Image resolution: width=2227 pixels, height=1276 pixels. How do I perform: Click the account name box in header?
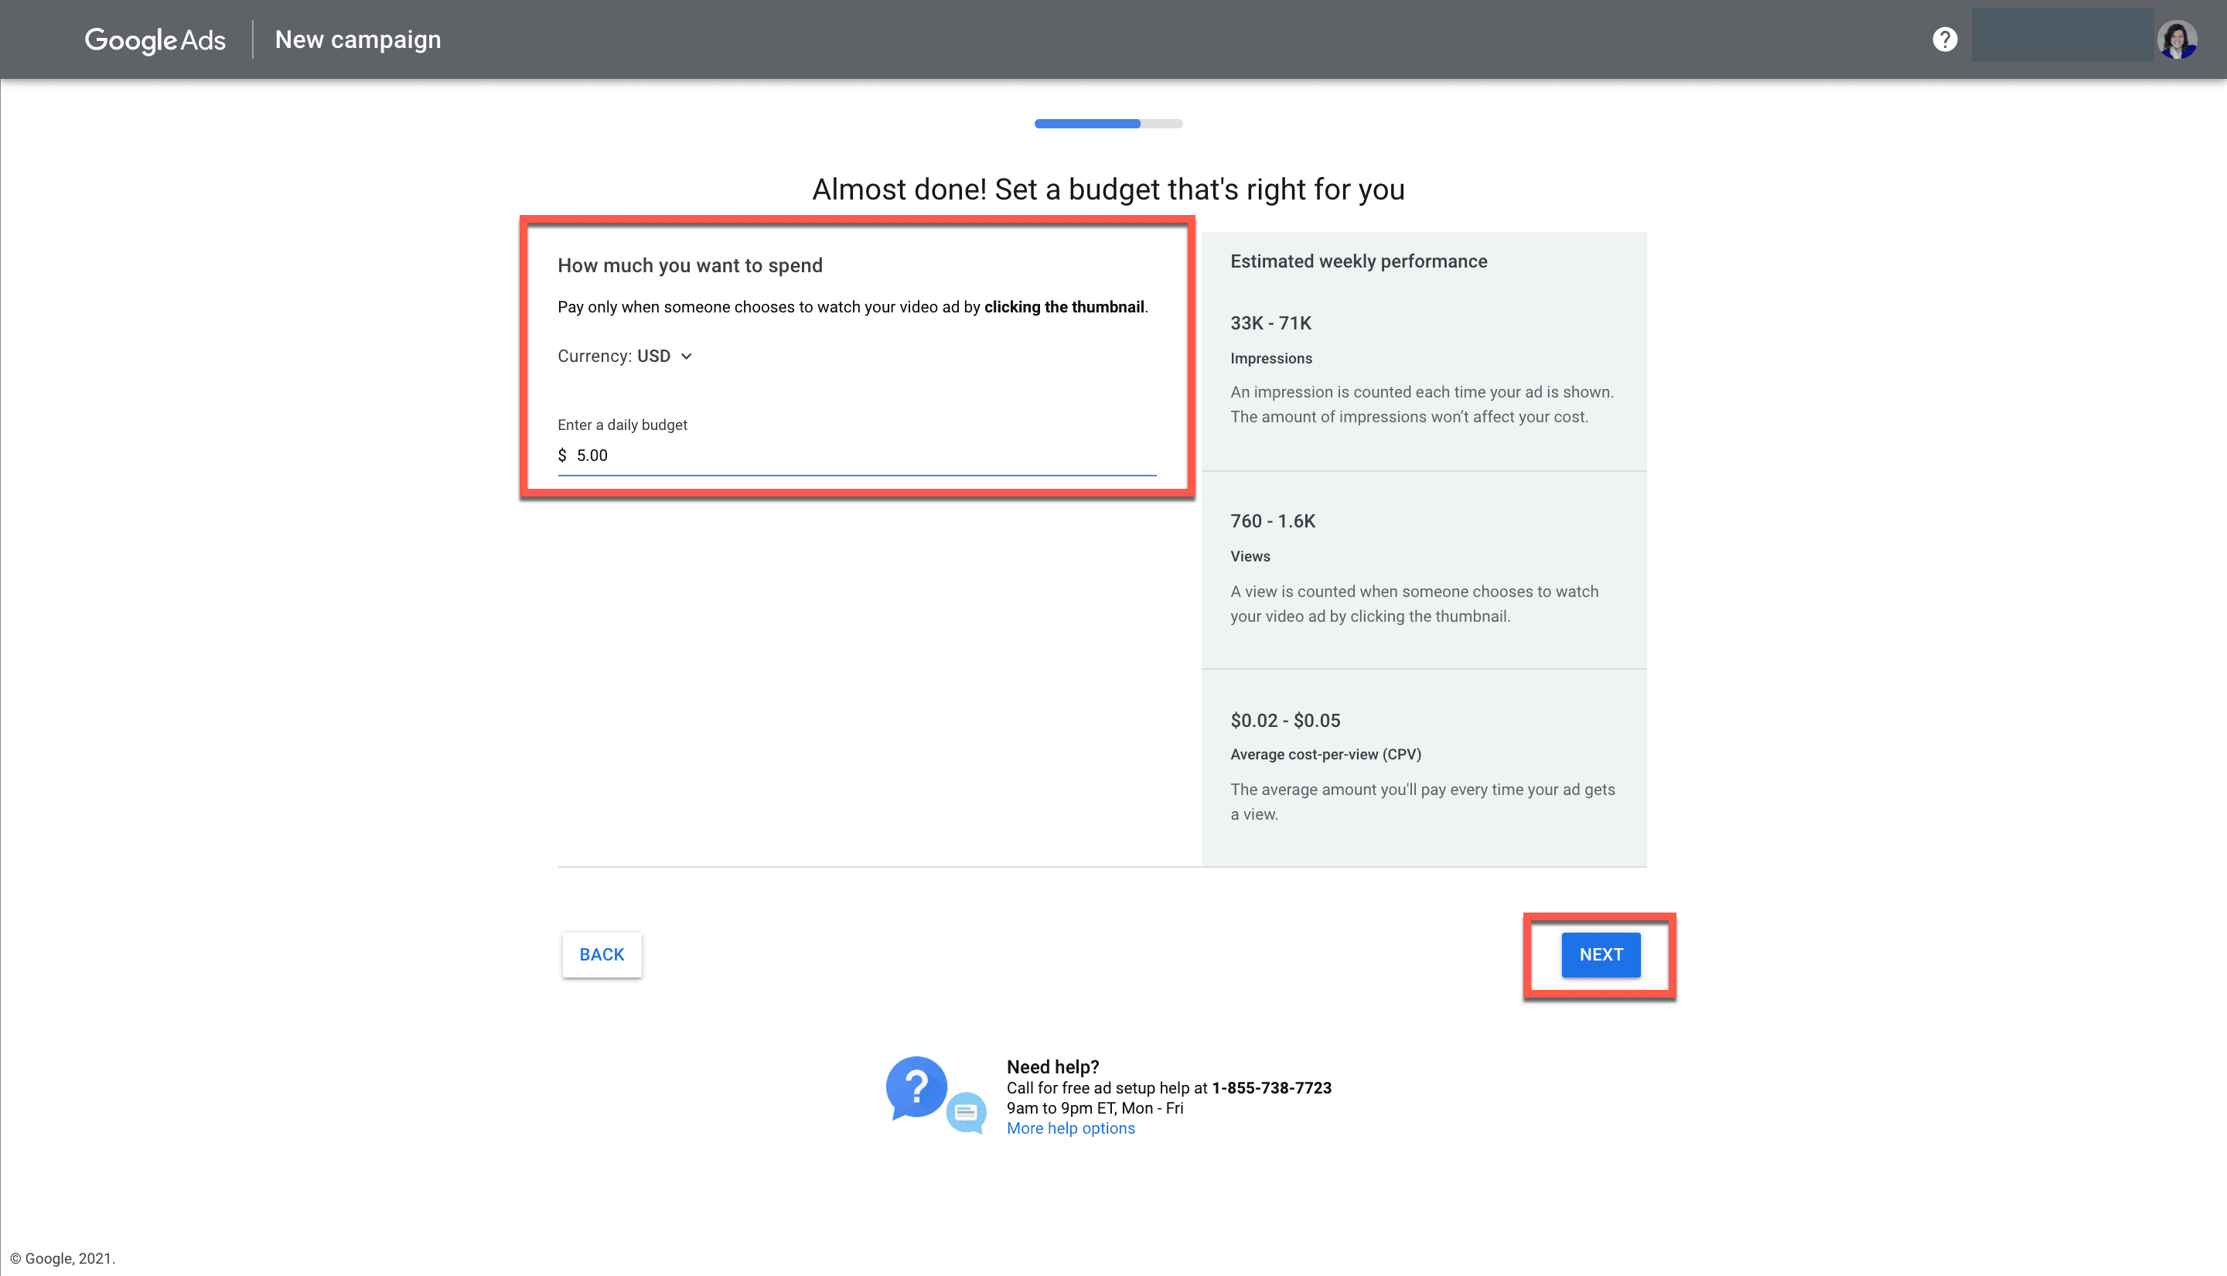coord(2062,35)
